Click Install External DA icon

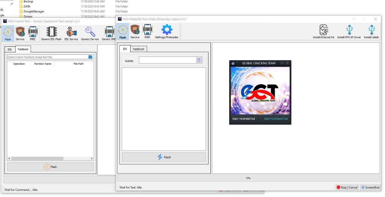point(324,32)
